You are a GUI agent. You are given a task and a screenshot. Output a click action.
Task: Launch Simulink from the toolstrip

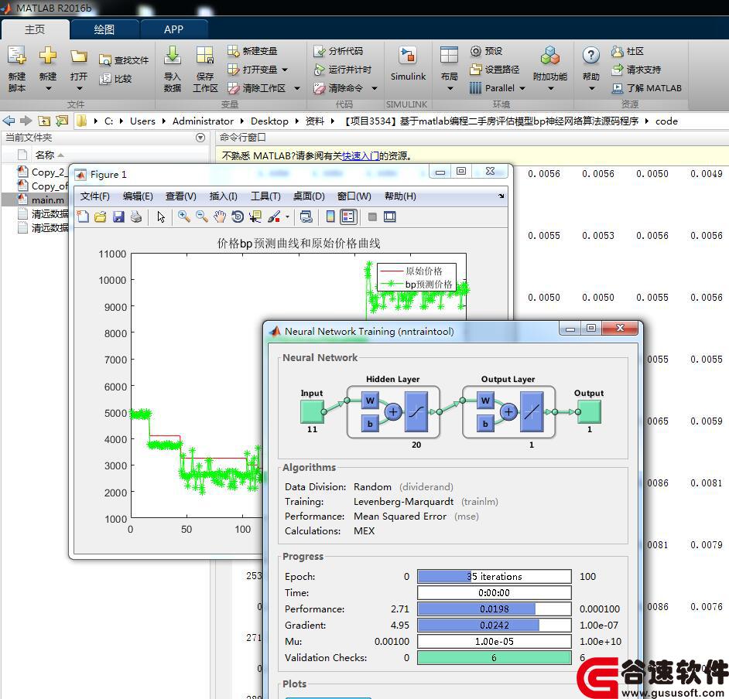pos(408,64)
